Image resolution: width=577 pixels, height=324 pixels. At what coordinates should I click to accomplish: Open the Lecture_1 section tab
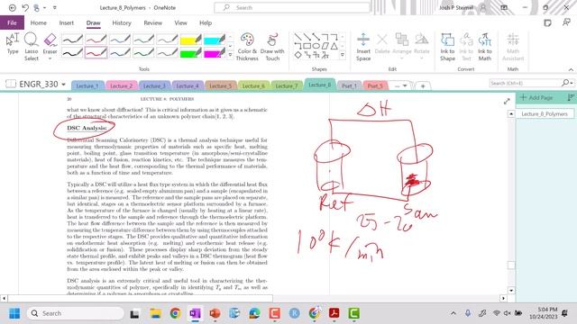(87, 85)
